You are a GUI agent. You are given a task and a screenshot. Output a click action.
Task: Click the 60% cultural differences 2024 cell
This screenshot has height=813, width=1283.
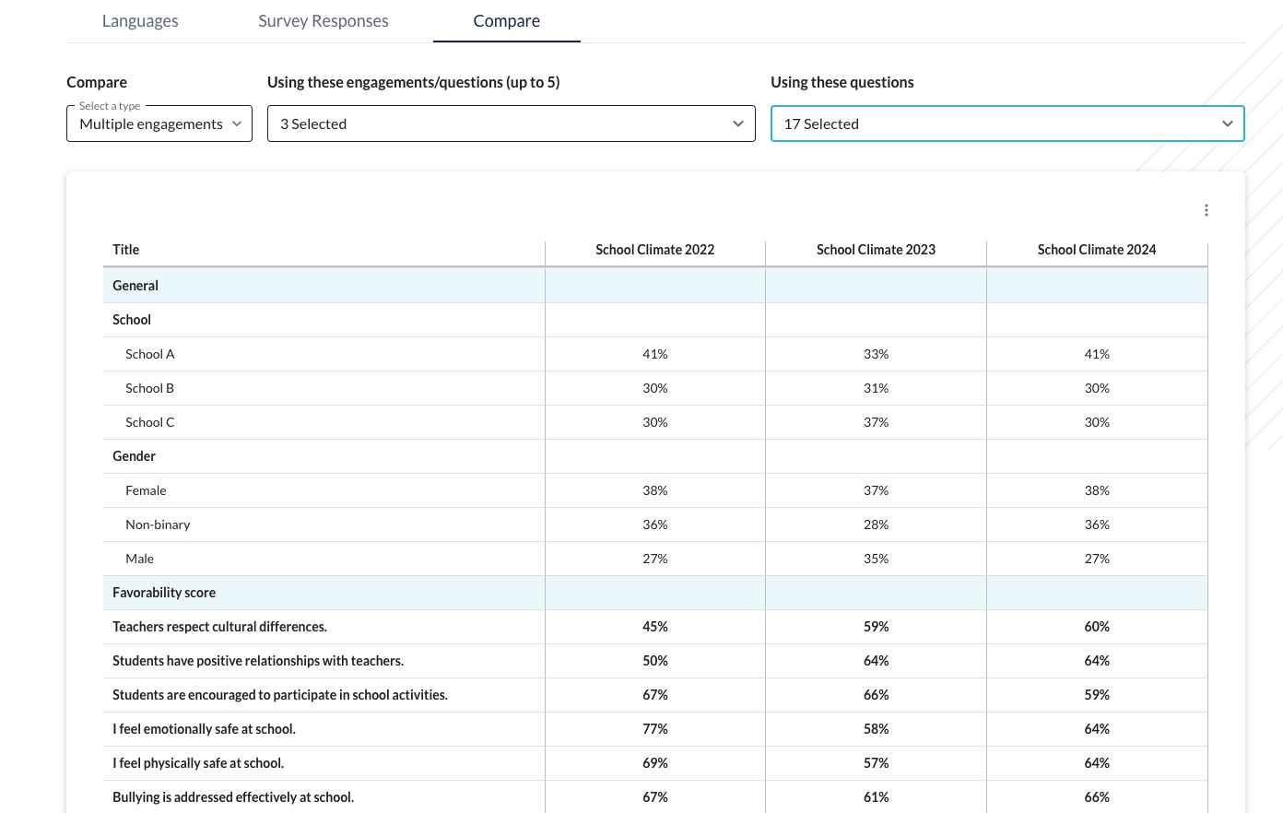[x=1097, y=627]
